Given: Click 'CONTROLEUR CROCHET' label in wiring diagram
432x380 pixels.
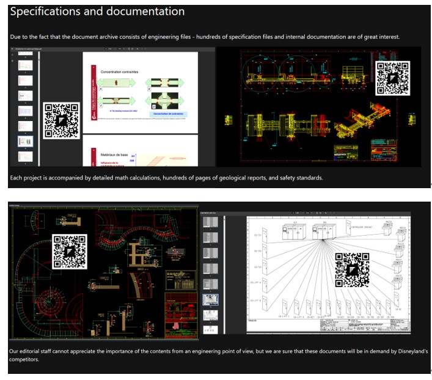Looking at the screenshot, I should [362, 227].
